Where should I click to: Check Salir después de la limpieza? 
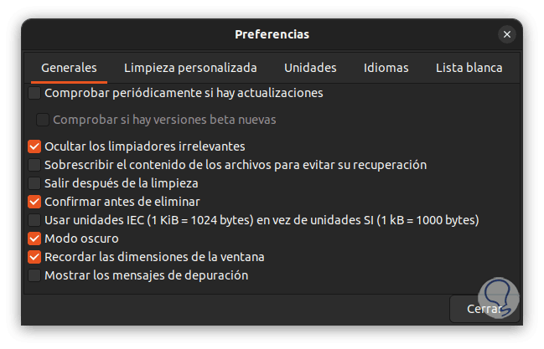coord(34,183)
